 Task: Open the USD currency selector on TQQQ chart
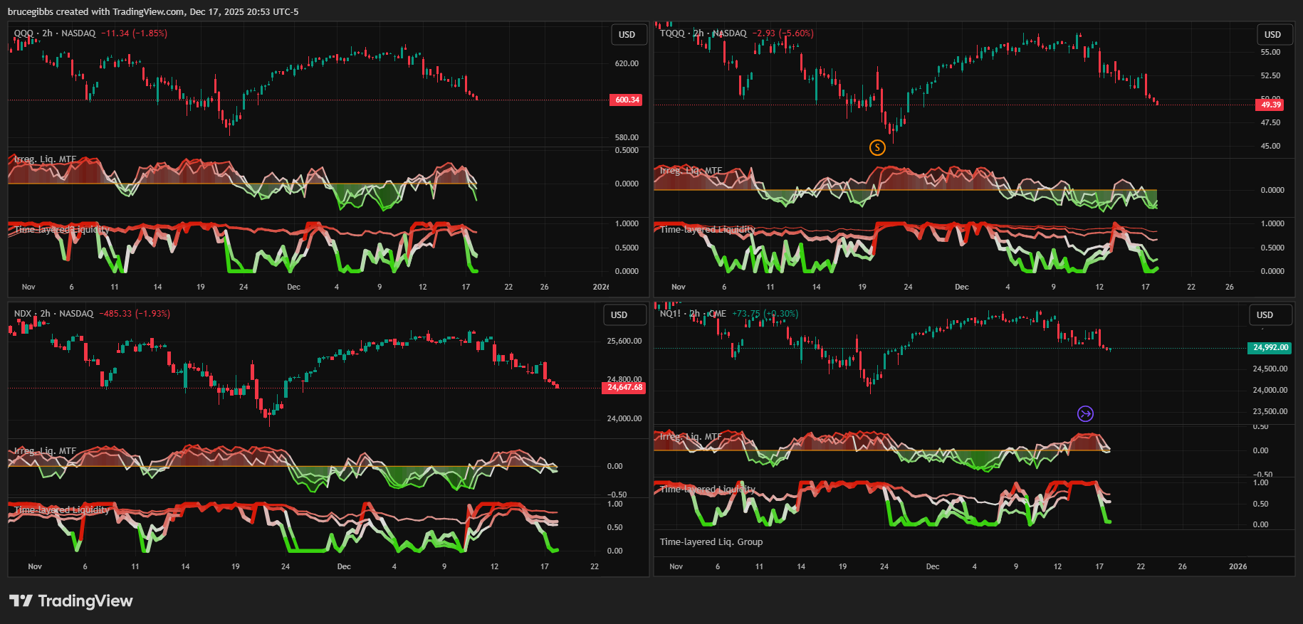coord(1272,34)
